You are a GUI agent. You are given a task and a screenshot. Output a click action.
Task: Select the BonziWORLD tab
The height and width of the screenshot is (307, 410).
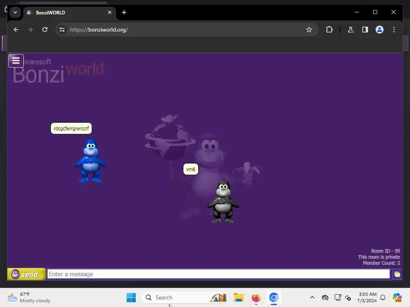point(69,12)
